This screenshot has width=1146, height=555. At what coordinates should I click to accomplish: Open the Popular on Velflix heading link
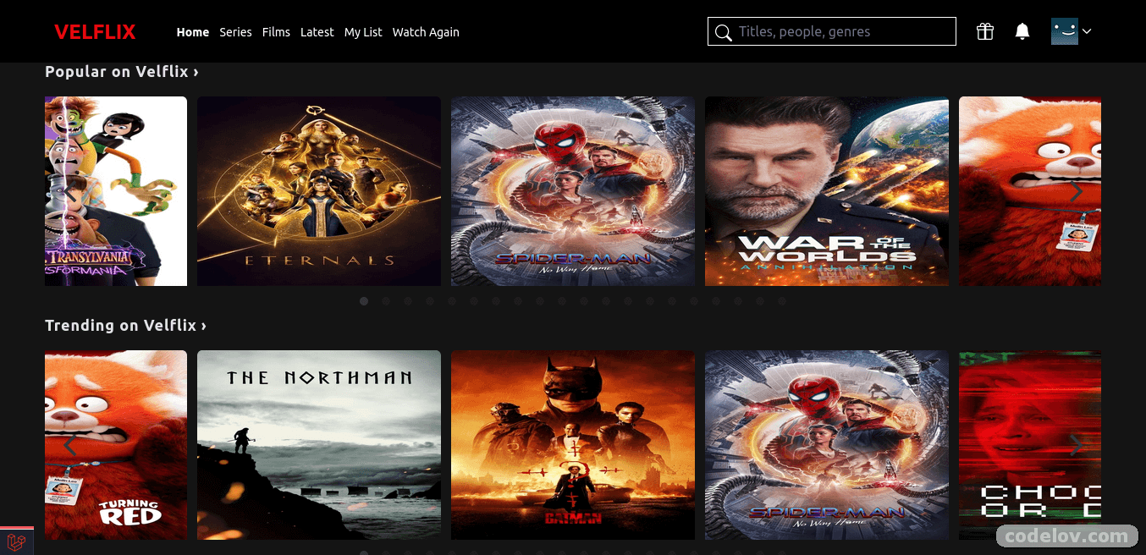(122, 72)
